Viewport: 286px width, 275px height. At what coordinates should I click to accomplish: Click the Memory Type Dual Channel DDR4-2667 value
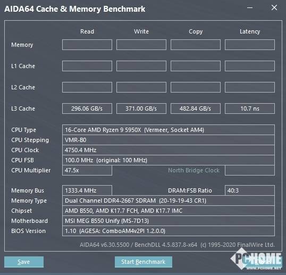[x=169, y=201]
